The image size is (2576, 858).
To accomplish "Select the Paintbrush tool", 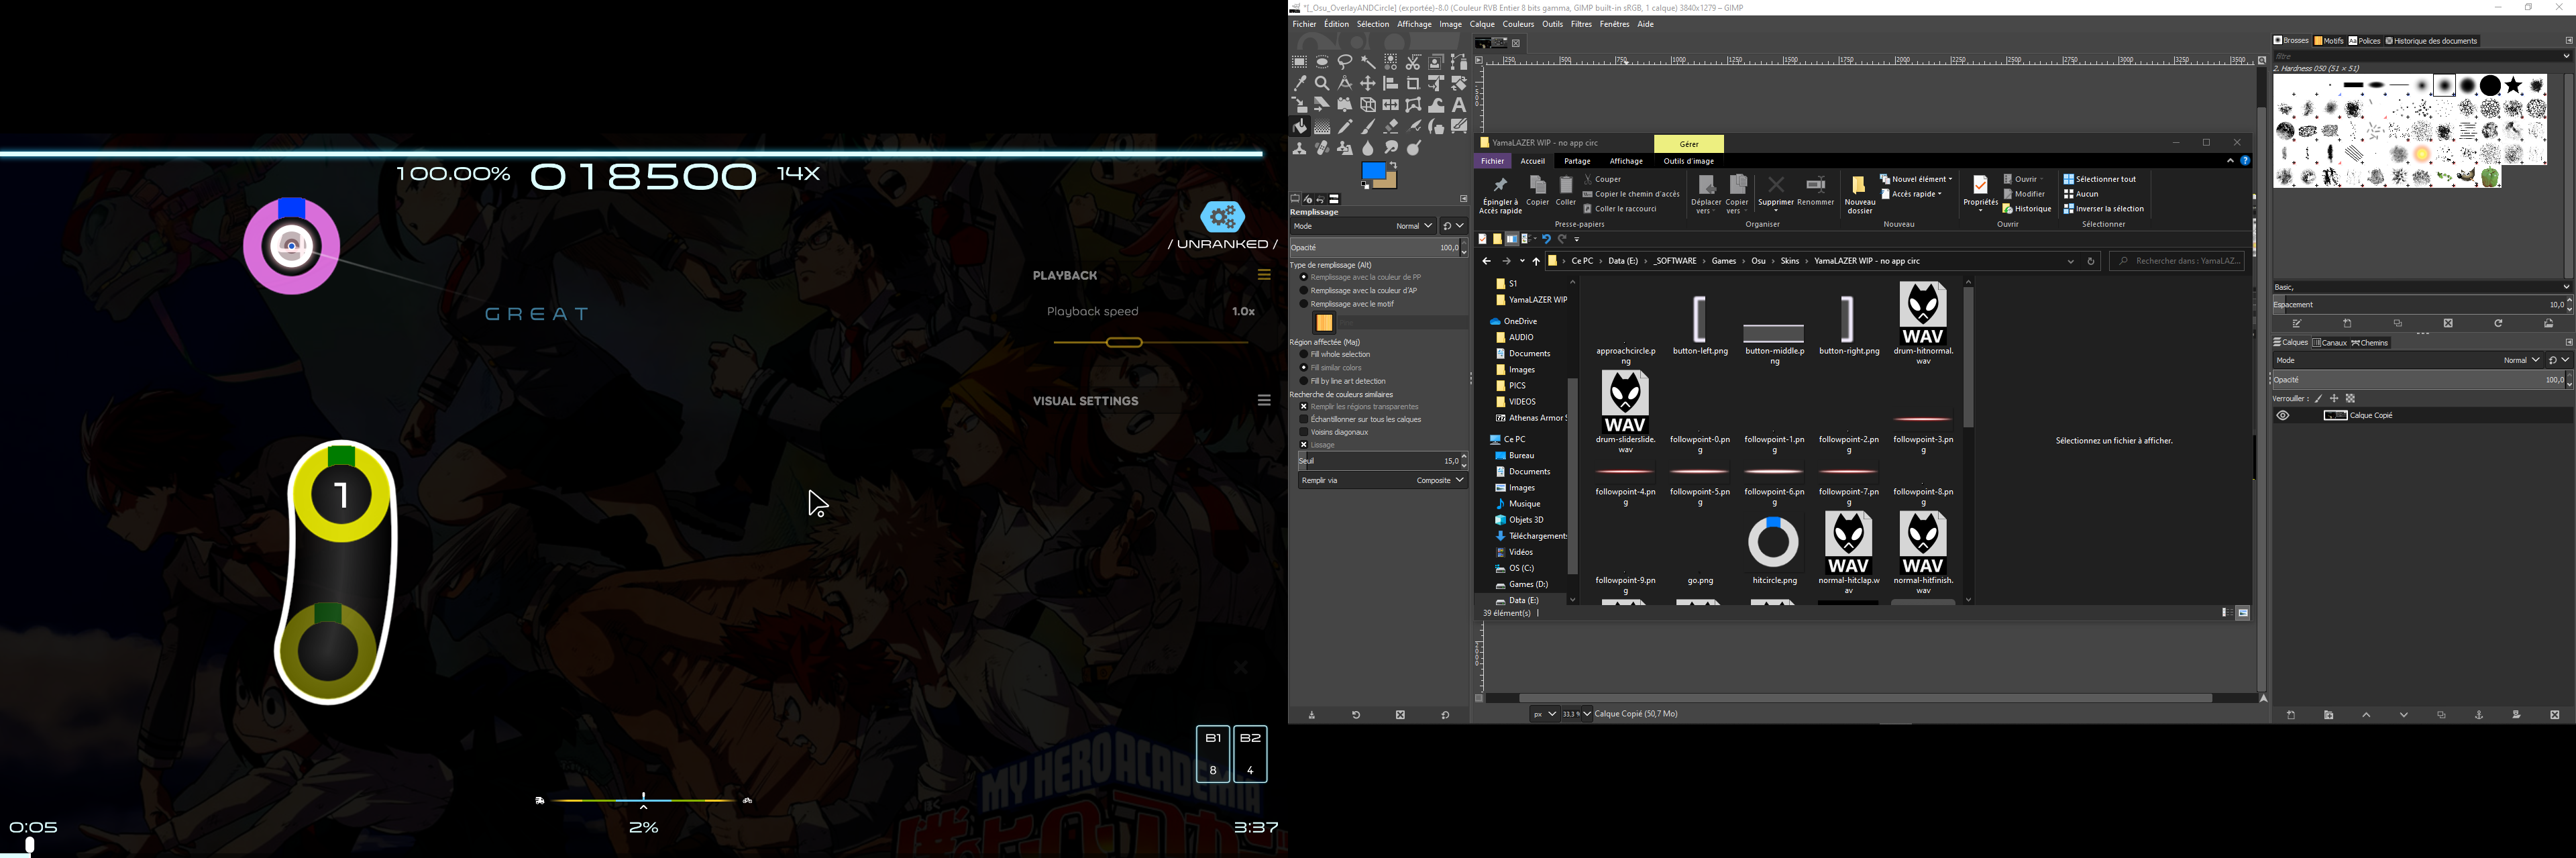I will (1367, 126).
